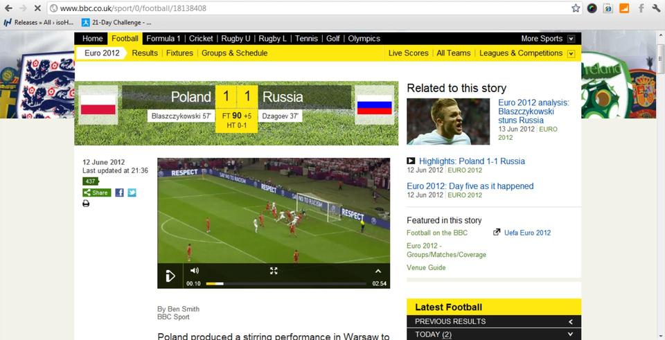The height and width of the screenshot is (340, 665).
Task: Share article on Facebook icon
Action: [120, 193]
